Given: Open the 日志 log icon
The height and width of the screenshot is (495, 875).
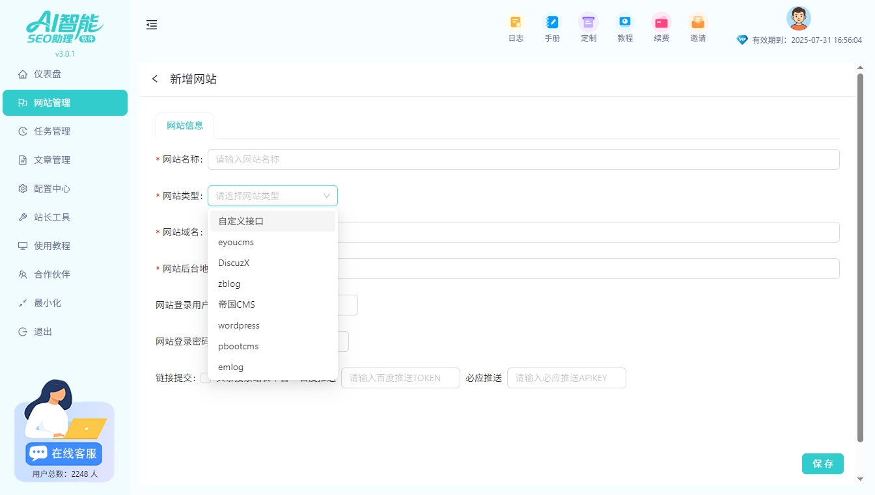Looking at the screenshot, I should click(516, 22).
